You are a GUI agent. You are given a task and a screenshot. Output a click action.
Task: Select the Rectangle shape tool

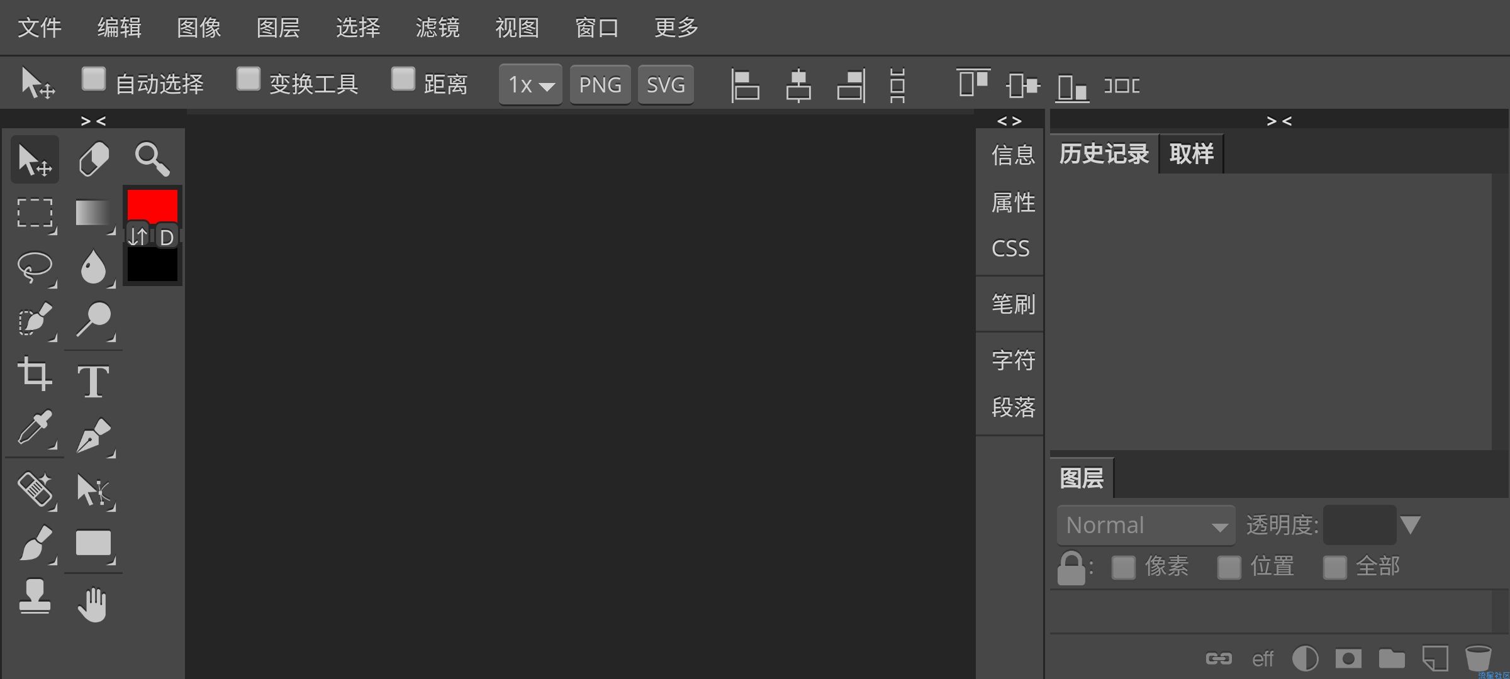click(94, 543)
